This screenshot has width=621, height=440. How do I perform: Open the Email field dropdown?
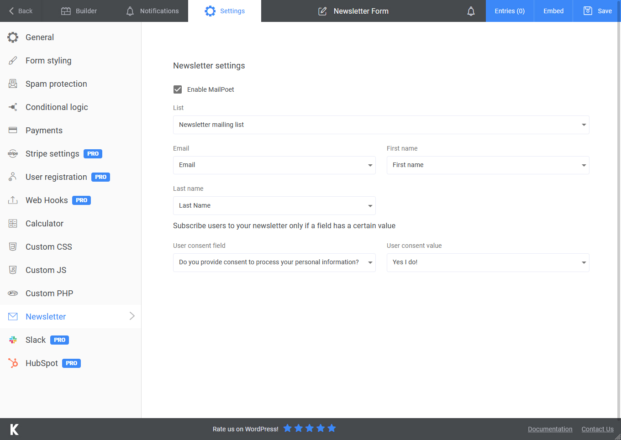pyautogui.click(x=274, y=165)
